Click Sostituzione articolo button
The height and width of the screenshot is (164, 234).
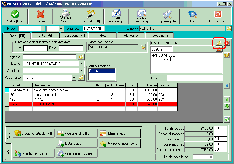pos(34,153)
